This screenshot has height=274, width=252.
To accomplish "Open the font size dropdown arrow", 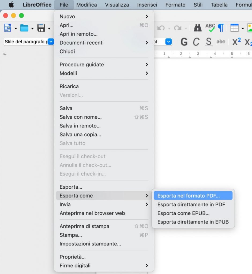I will [x=169, y=42].
